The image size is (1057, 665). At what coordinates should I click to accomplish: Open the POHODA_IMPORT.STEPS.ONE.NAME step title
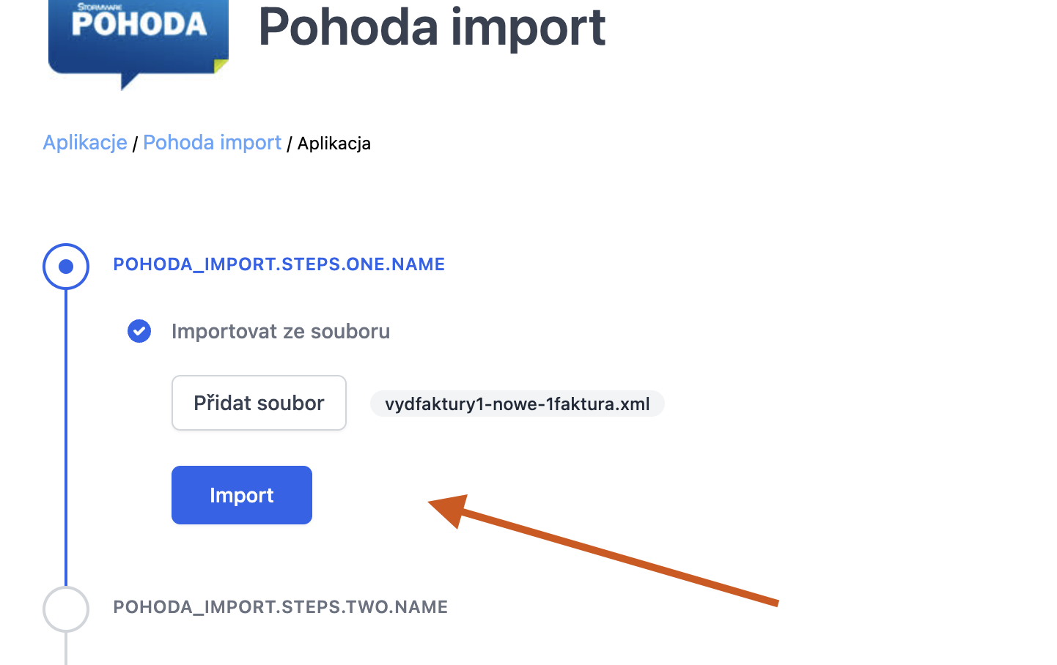click(x=279, y=264)
